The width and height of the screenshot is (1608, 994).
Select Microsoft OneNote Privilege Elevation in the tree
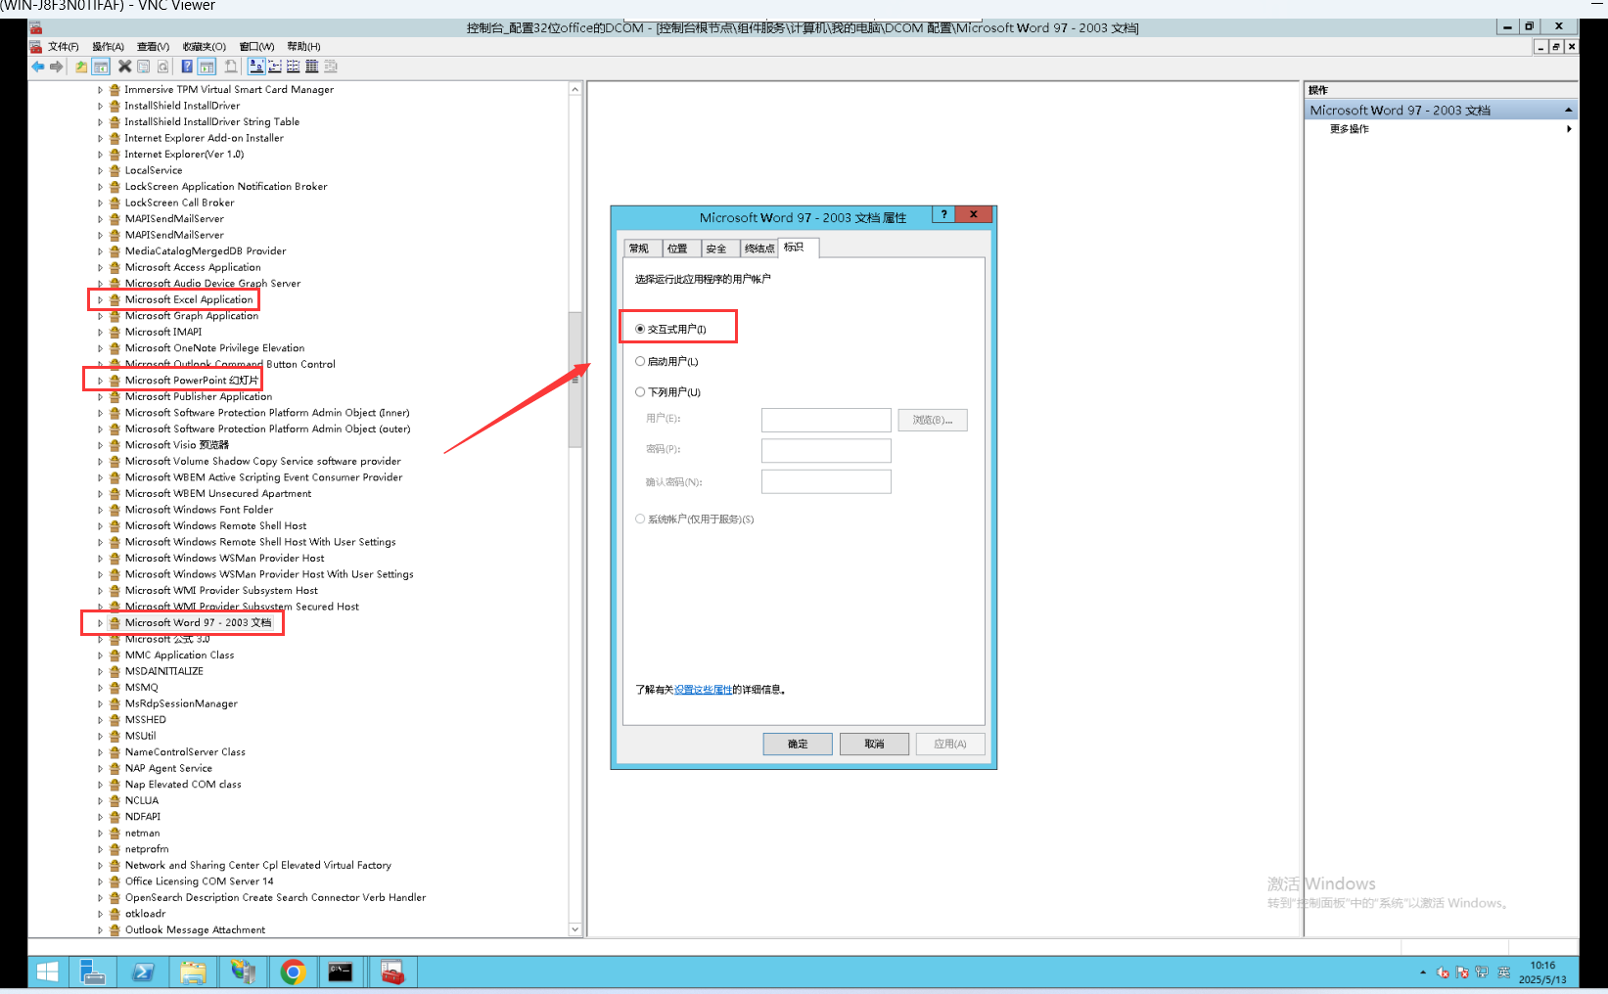coord(214,348)
